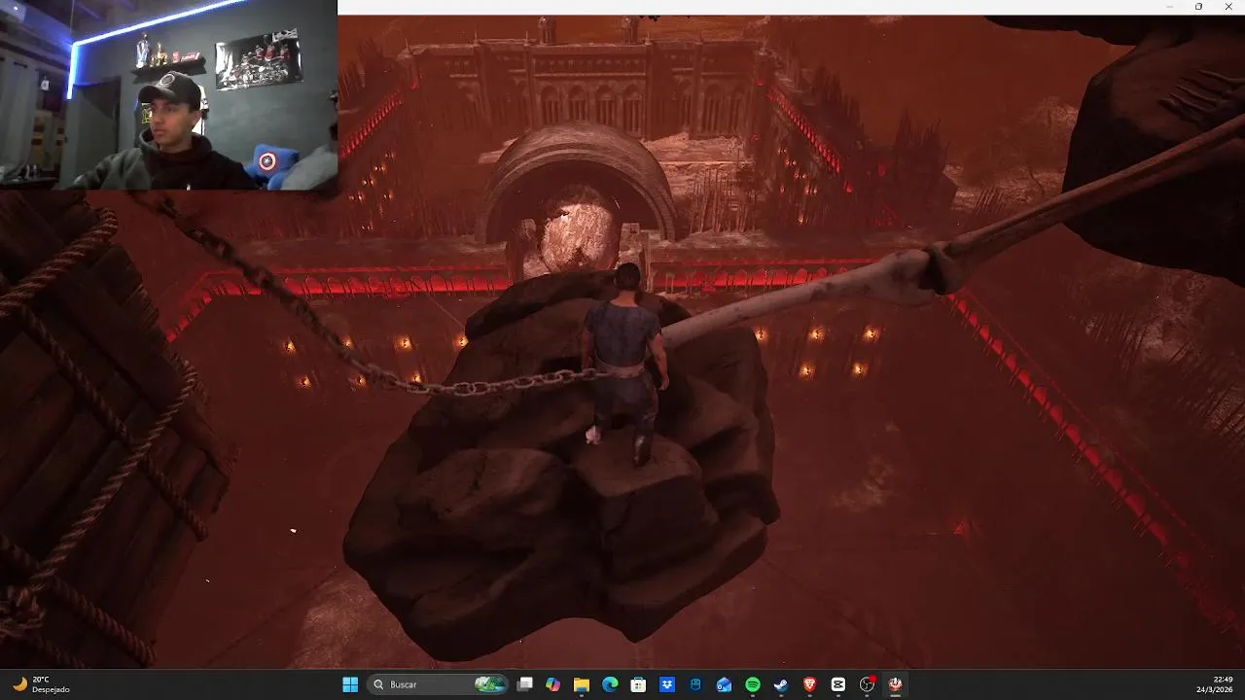Switch to the running game's taskbar icon
This screenshot has width=1245, height=700.
coord(895,684)
